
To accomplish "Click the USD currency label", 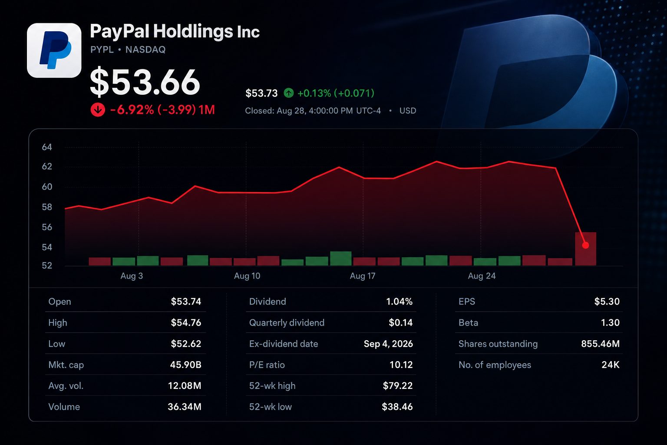I will pos(408,111).
